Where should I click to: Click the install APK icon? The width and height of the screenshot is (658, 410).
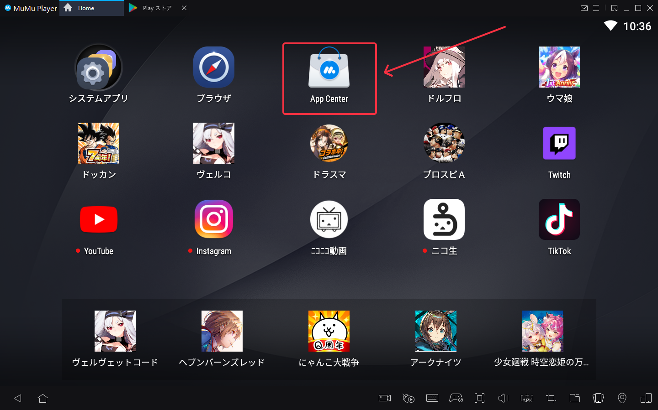pyautogui.click(x=527, y=398)
